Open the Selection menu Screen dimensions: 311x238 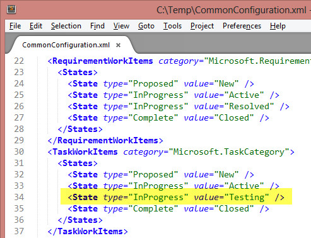coord(66,26)
